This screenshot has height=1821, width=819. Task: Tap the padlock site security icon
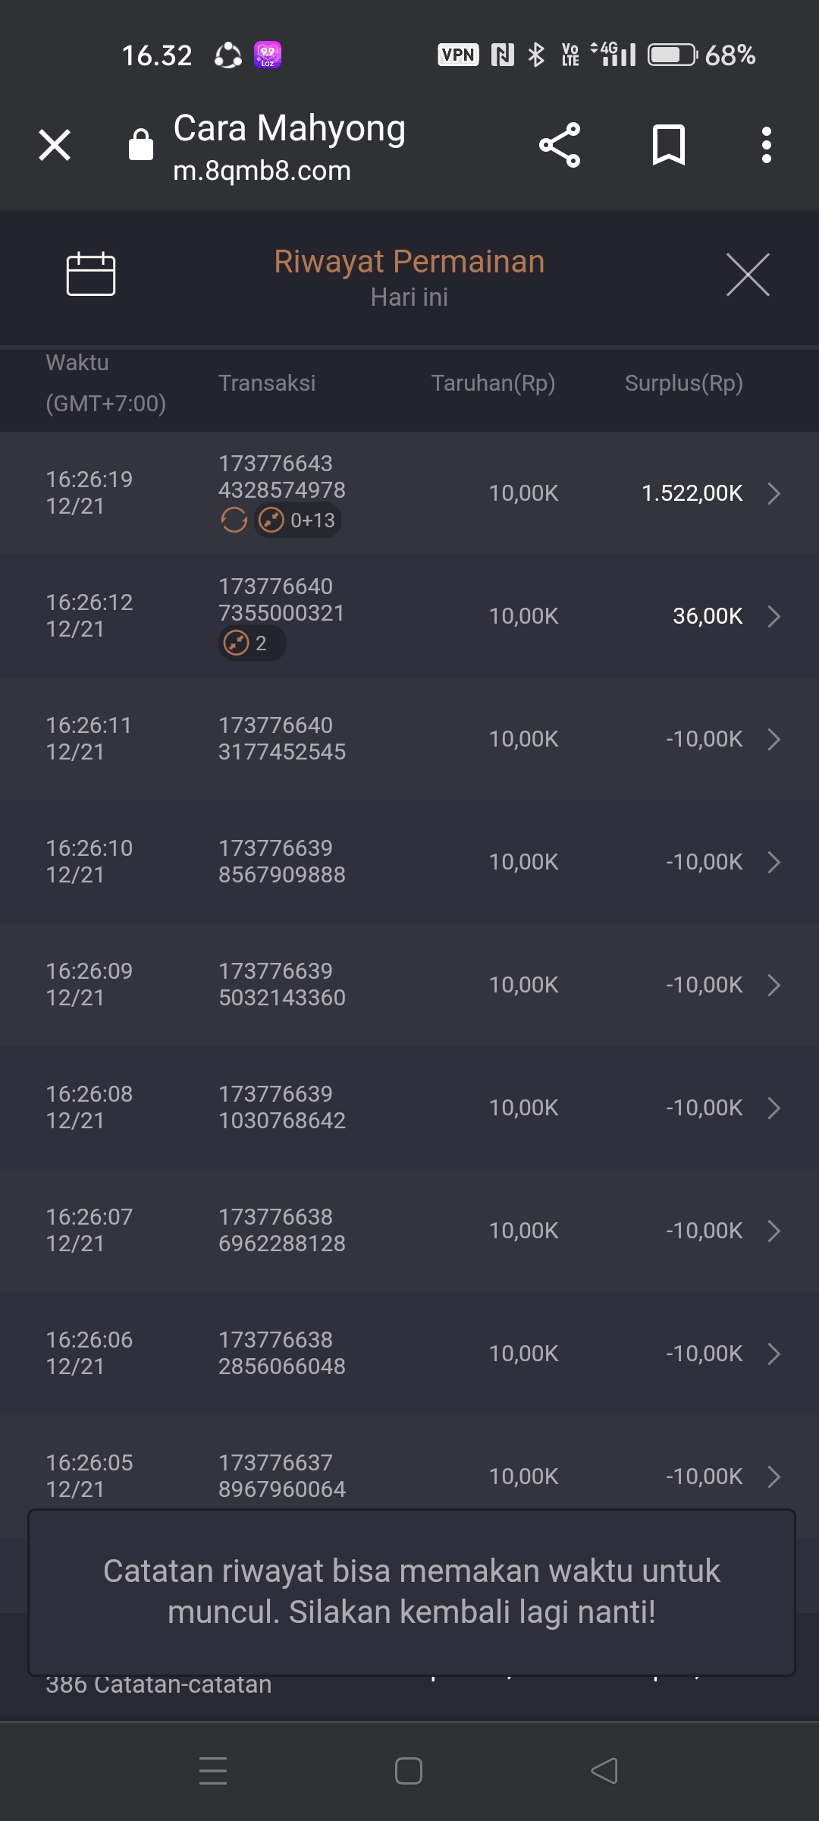pos(141,144)
